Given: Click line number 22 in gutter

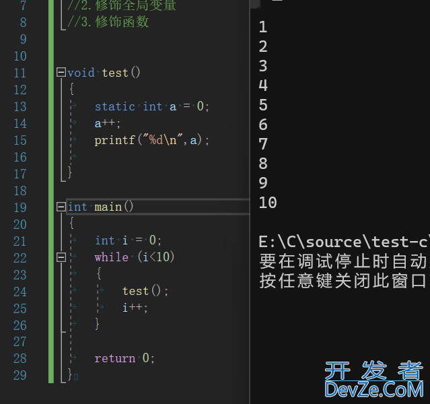Looking at the screenshot, I should 20,258.
